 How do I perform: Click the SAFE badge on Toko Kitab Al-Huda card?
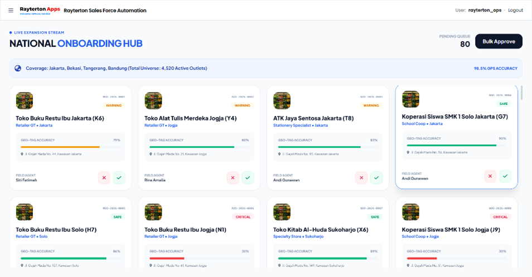coord(375,217)
